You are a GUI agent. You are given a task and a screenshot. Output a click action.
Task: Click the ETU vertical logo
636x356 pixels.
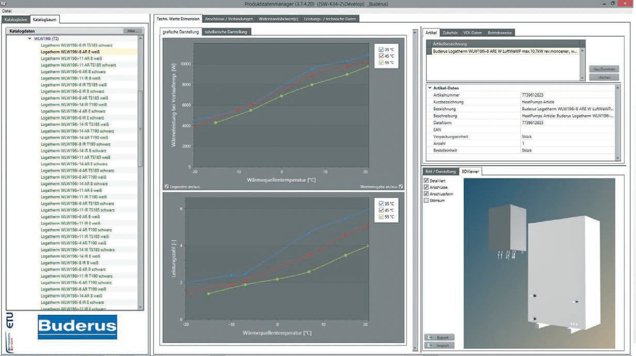[x=10, y=319]
